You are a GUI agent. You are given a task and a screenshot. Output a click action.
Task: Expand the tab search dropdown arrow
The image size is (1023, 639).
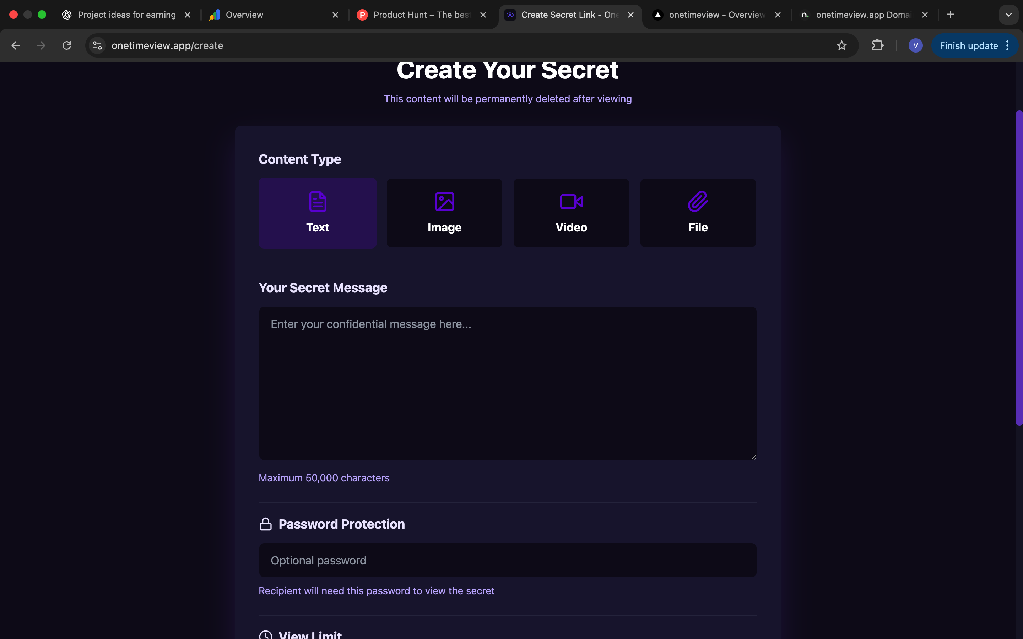click(x=1009, y=15)
